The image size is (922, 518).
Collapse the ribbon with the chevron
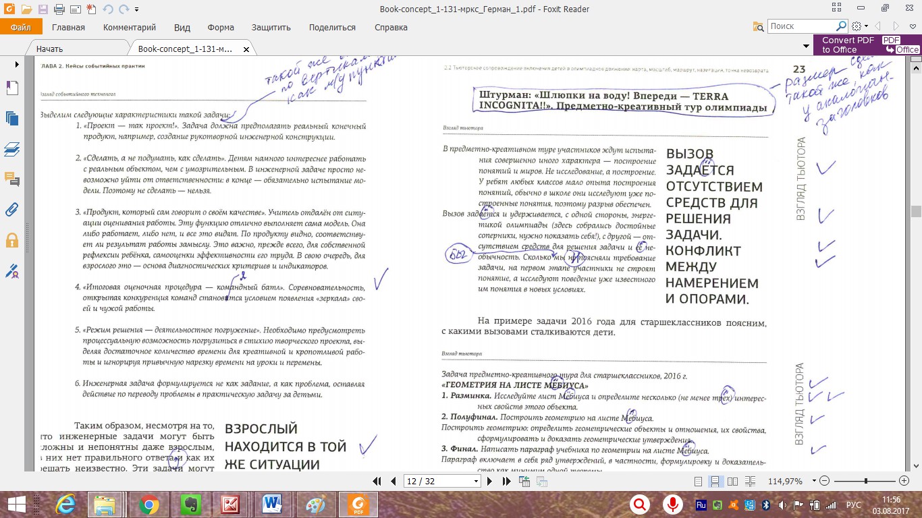tap(913, 26)
